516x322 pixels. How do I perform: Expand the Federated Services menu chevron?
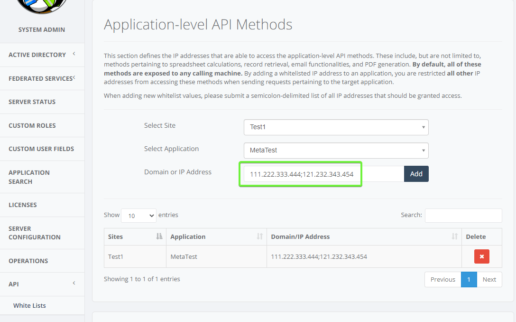coord(74,77)
